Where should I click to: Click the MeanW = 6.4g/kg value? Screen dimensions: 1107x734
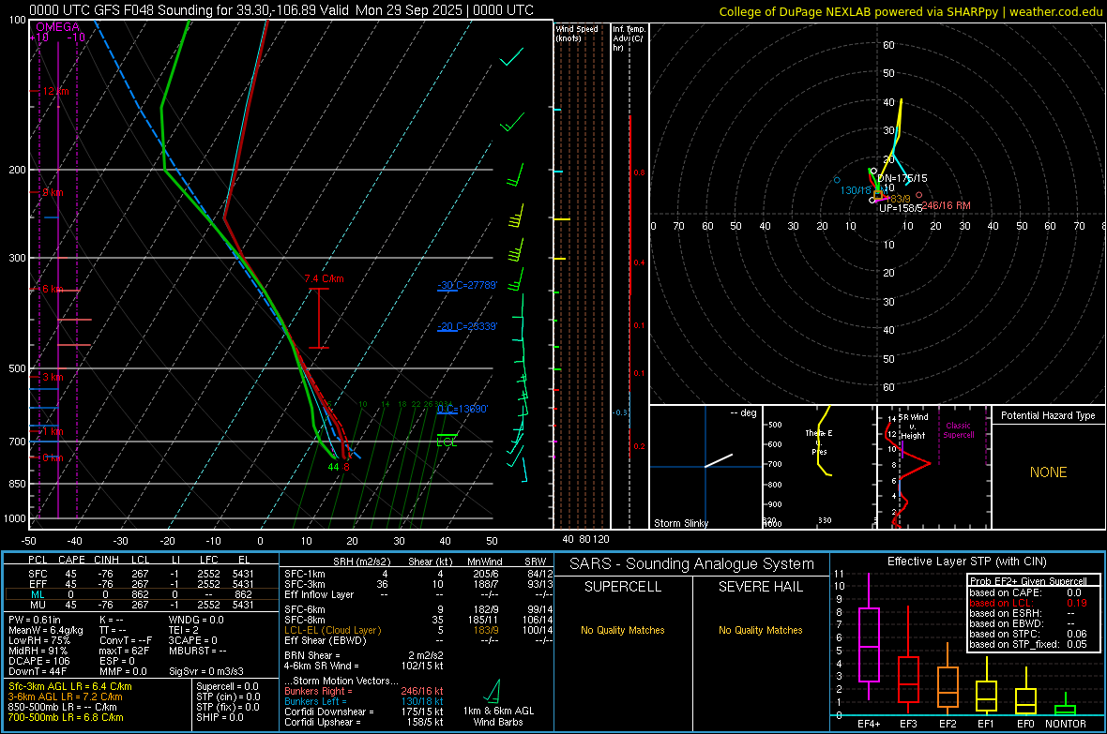coord(45,630)
